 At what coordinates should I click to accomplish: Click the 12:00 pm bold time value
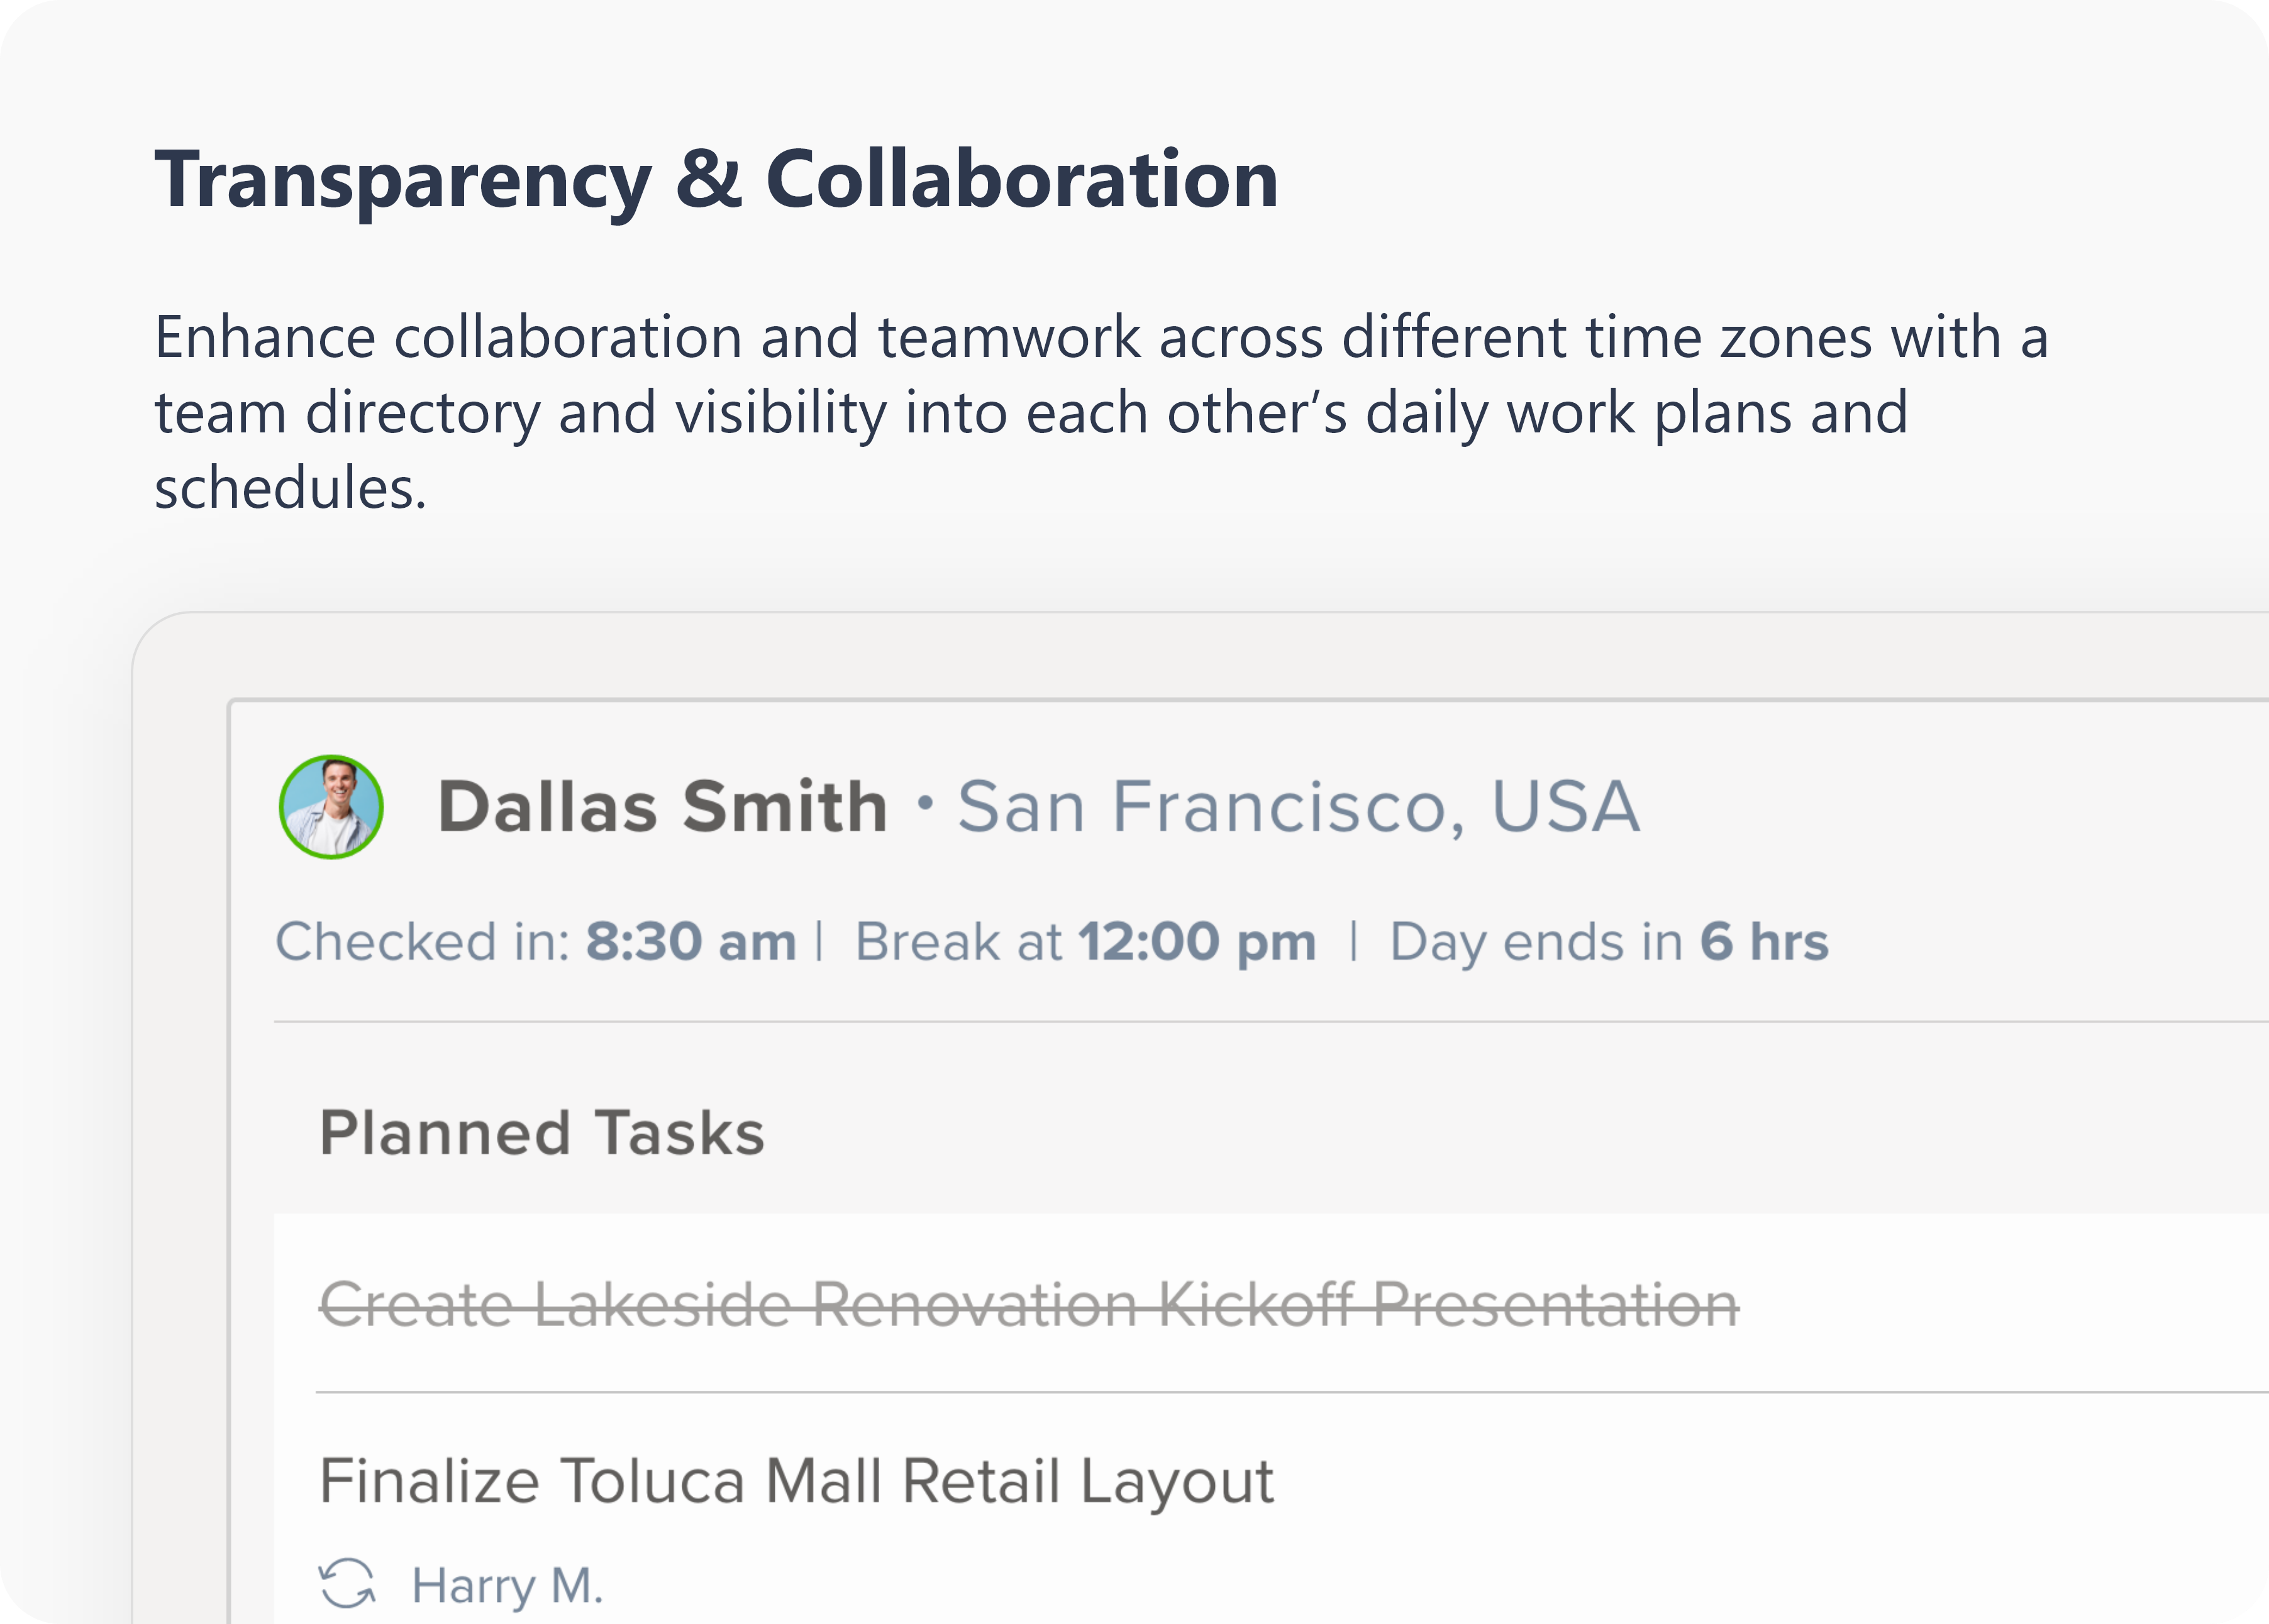tap(1197, 942)
